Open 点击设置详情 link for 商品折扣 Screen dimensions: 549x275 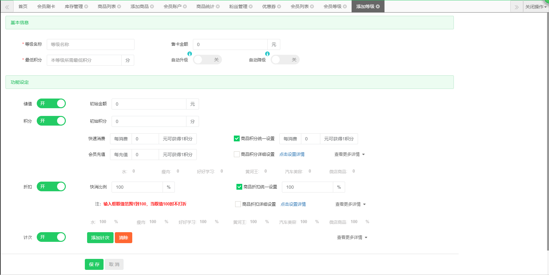pyautogui.click(x=293, y=204)
